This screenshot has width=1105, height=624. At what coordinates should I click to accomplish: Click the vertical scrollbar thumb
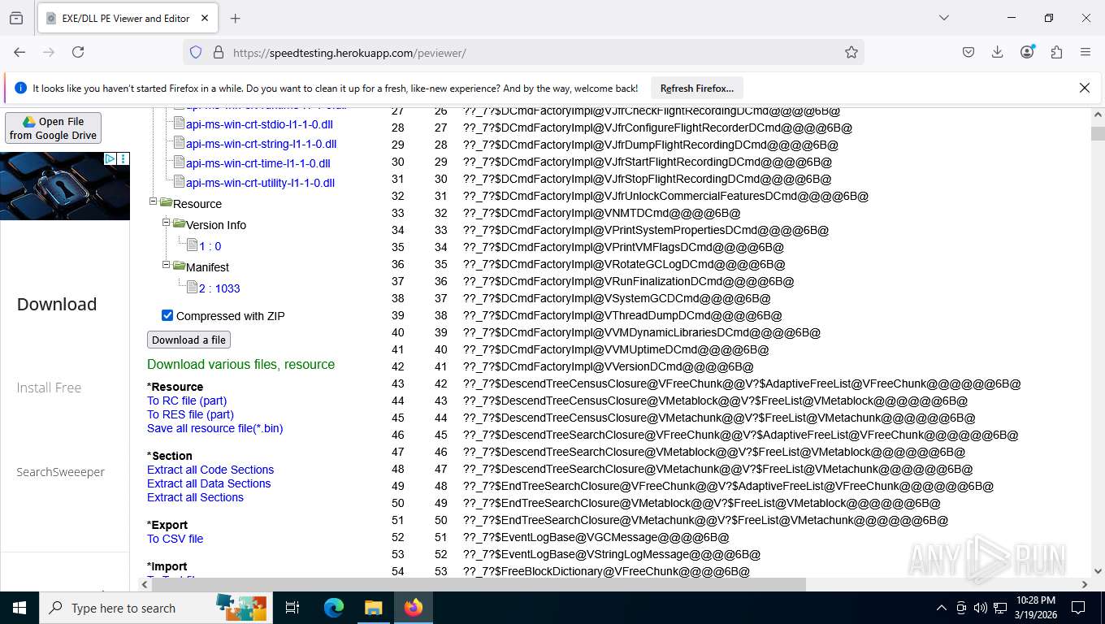coord(1098,134)
